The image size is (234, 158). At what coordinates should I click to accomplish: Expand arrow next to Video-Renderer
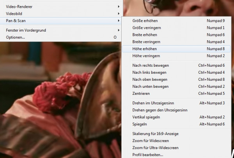click(x=119, y=7)
